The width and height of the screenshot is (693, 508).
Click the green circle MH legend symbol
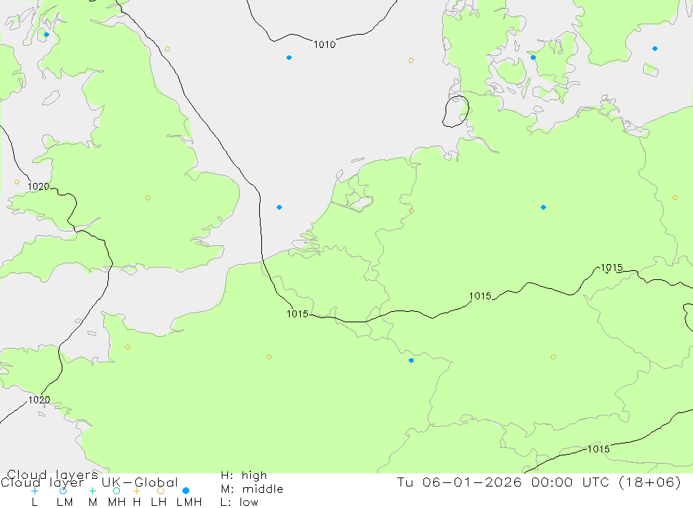[116, 491]
